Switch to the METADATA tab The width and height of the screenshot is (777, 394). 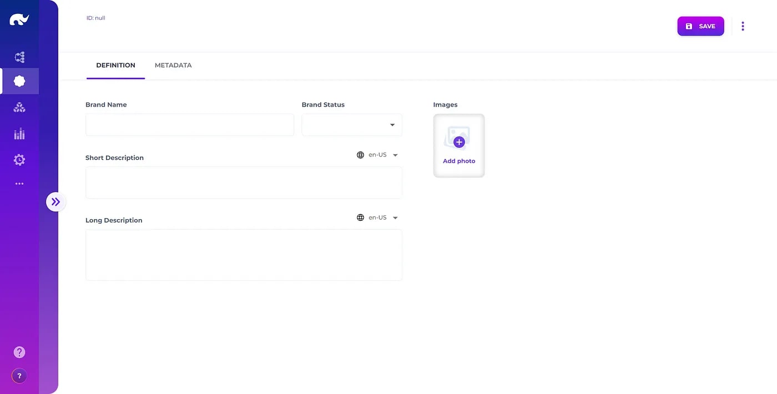click(x=173, y=65)
